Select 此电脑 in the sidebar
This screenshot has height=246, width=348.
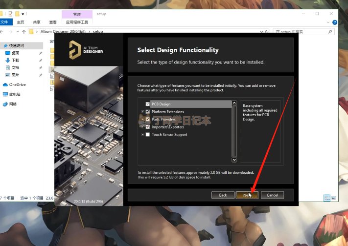click(15, 94)
